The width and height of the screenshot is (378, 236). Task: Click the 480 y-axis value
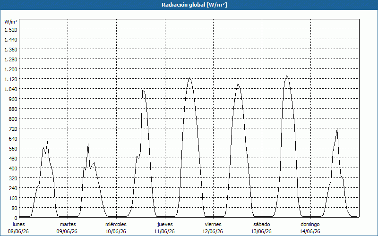point(13,159)
